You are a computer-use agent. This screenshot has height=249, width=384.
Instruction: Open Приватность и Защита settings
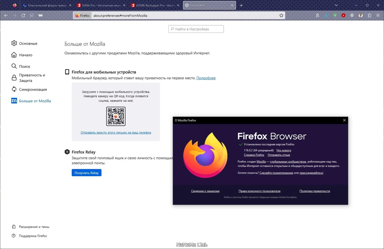28,78
